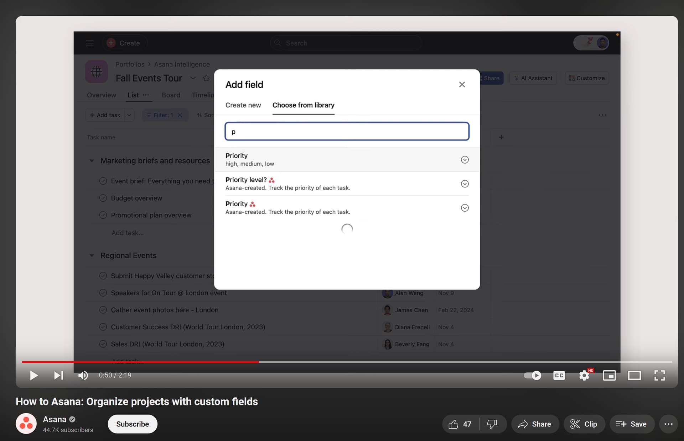Enter fullscreen mode
Image resolution: width=684 pixels, height=441 pixels.
pos(659,375)
